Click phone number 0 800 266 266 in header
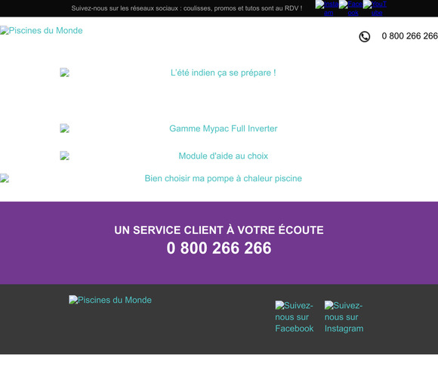This screenshot has height=367, width=438. [x=409, y=36]
